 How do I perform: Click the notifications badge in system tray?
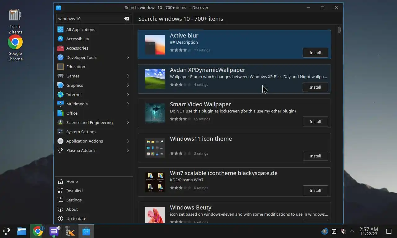(x=324, y=231)
